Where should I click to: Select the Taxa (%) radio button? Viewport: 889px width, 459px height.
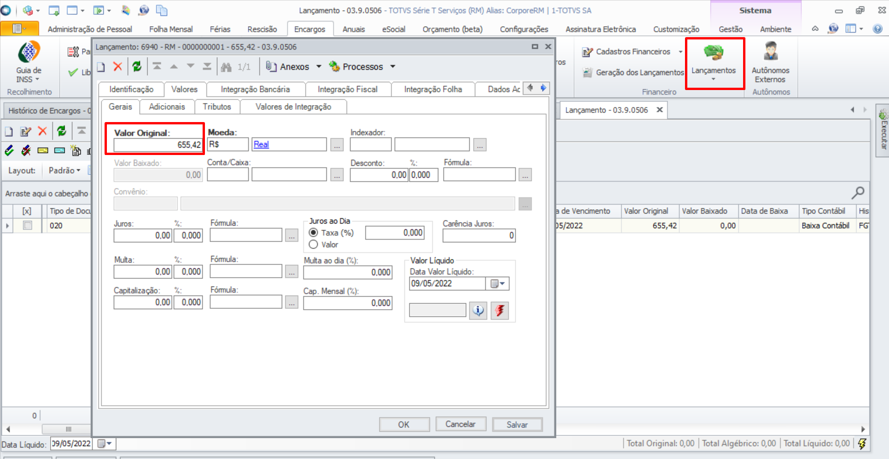(x=314, y=233)
